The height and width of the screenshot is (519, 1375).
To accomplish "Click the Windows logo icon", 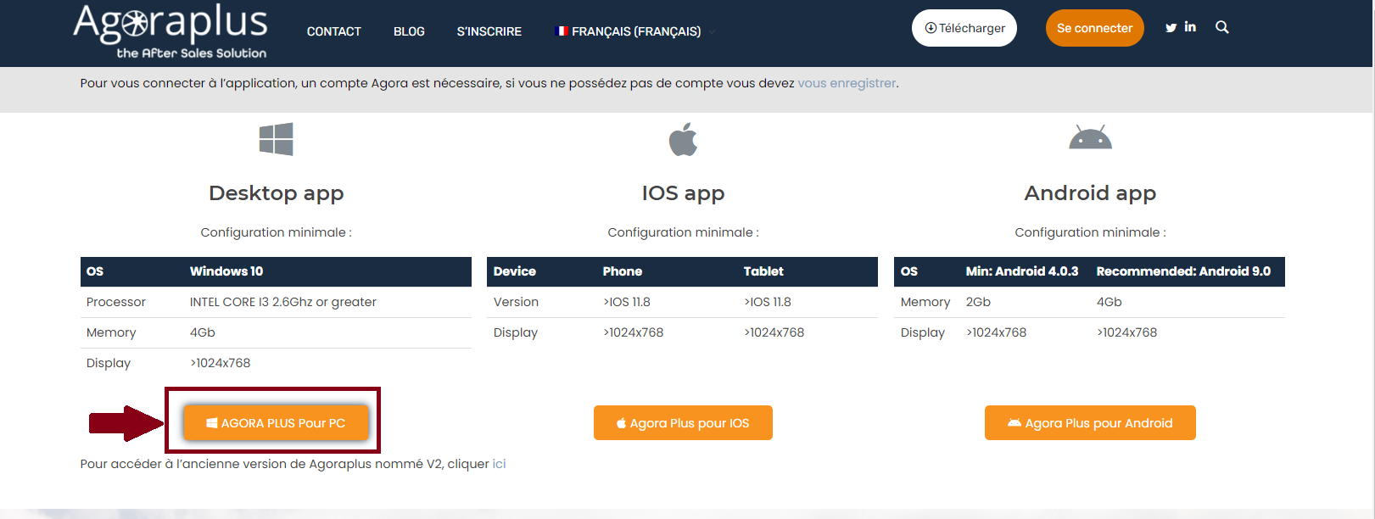I will (x=277, y=139).
